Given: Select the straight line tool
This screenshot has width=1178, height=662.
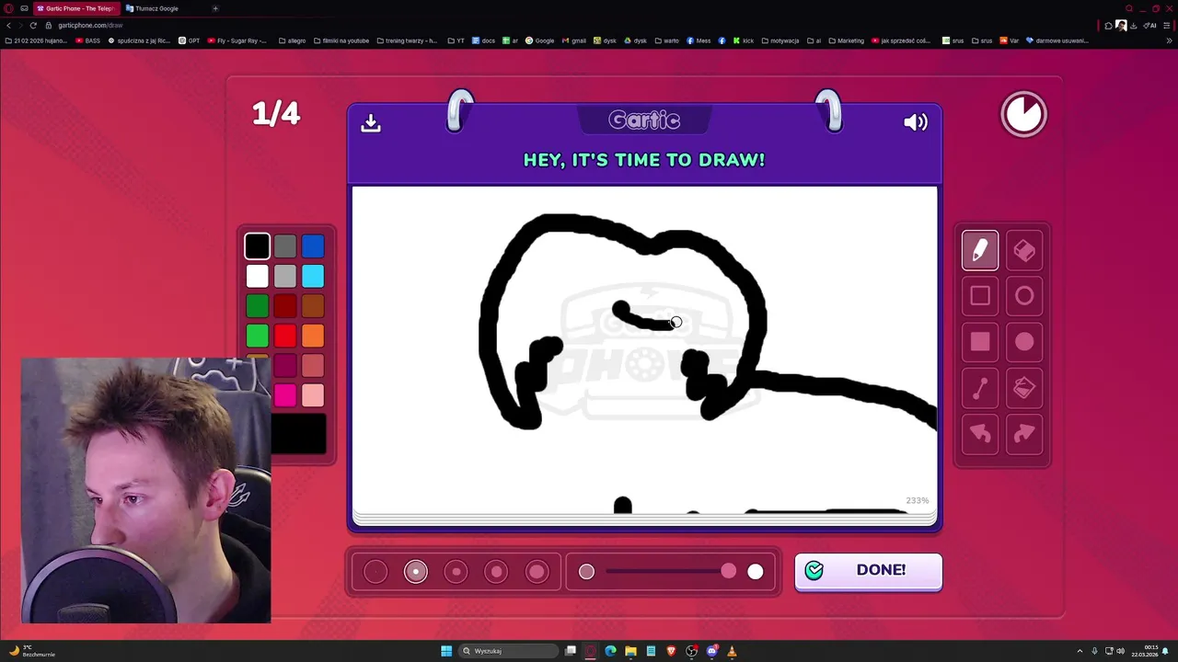Looking at the screenshot, I should [980, 388].
